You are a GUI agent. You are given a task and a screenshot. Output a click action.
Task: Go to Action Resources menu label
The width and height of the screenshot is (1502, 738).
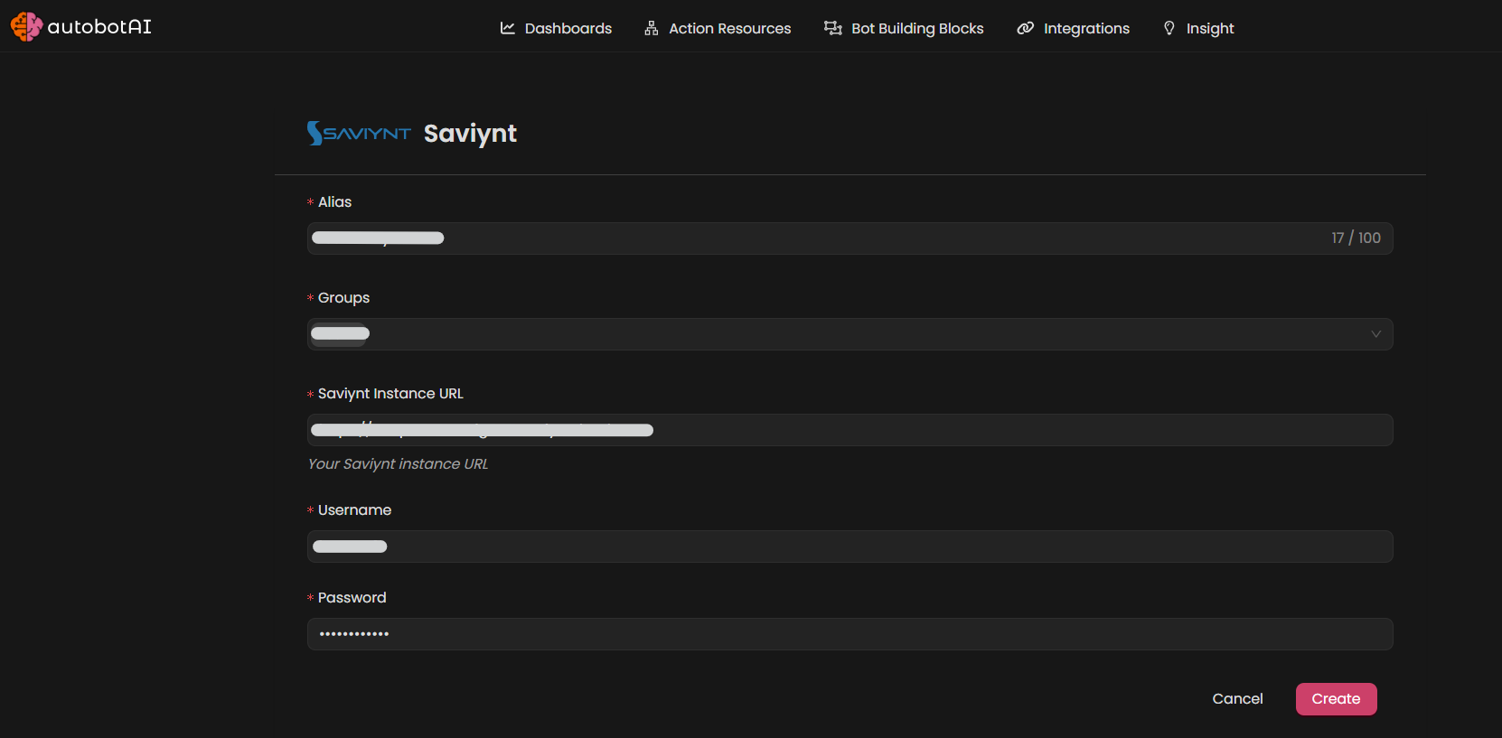729,28
